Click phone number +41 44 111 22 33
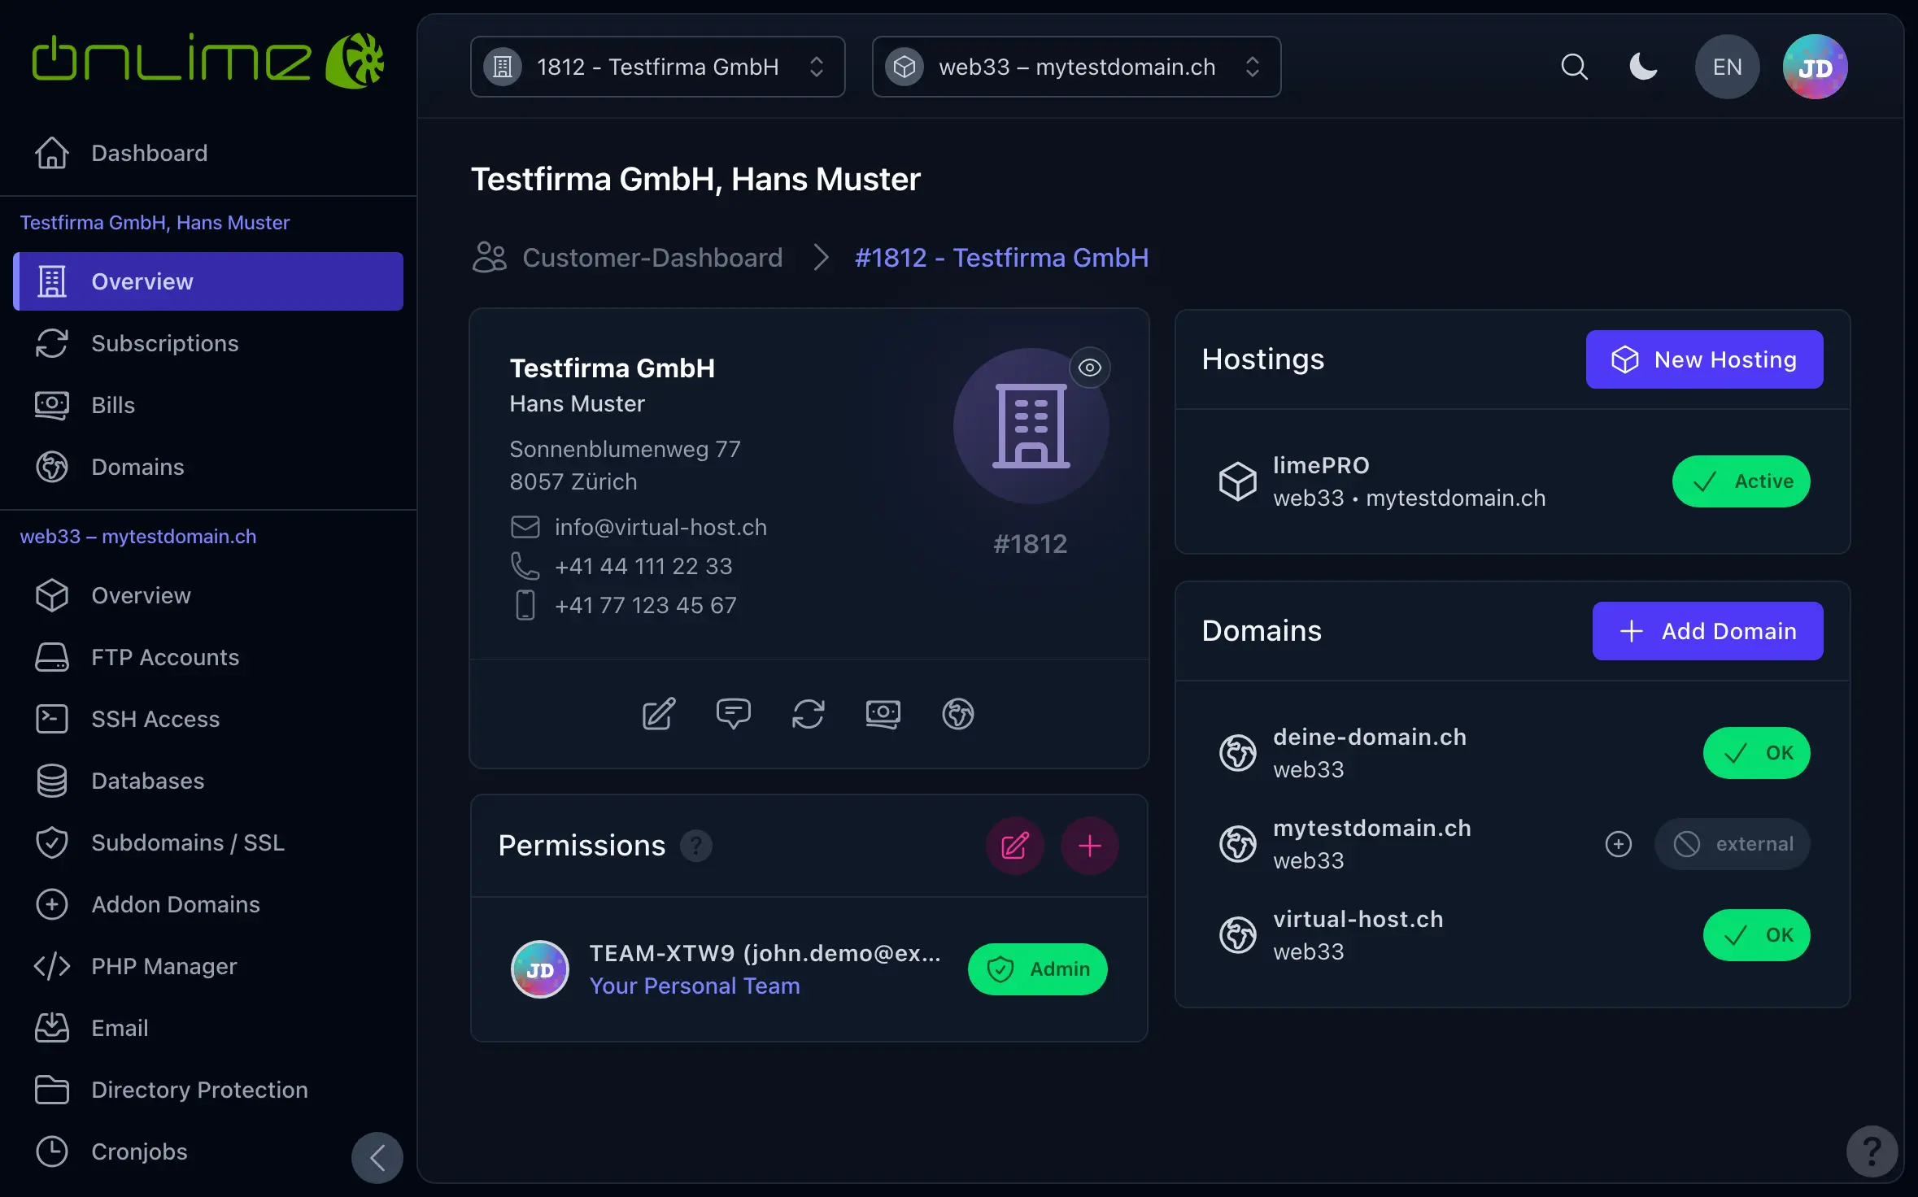 point(643,566)
